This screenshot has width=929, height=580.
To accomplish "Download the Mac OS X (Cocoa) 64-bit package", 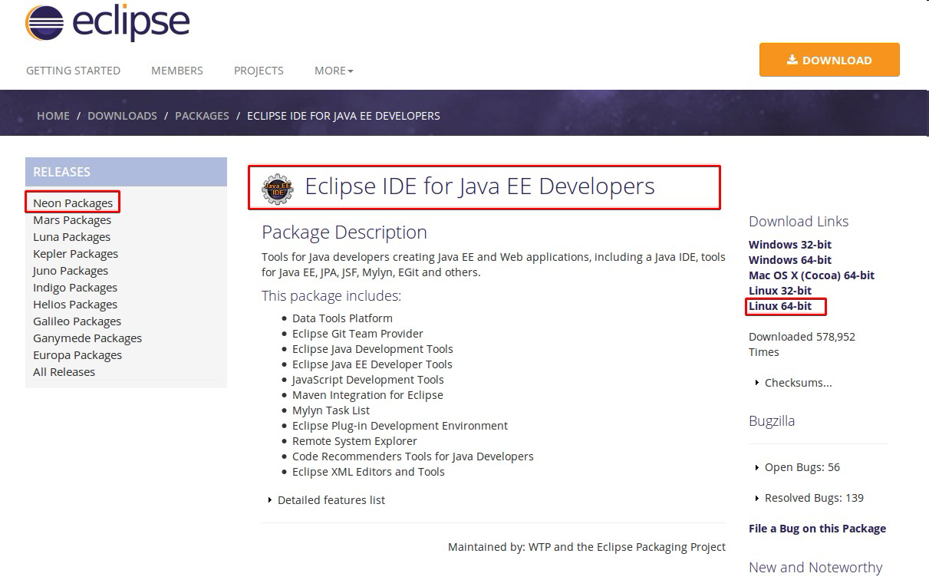I will [x=812, y=275].
